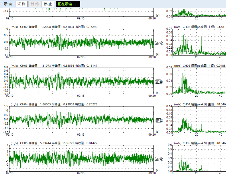The height and width of the screenshot is (177, 227).
Task: Click inside the CH02 time waveform plot
Action: (x=81, y=42)
